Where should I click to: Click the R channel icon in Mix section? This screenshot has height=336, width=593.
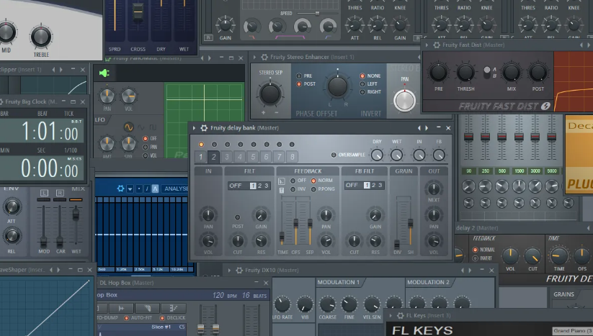coord(60,193)
